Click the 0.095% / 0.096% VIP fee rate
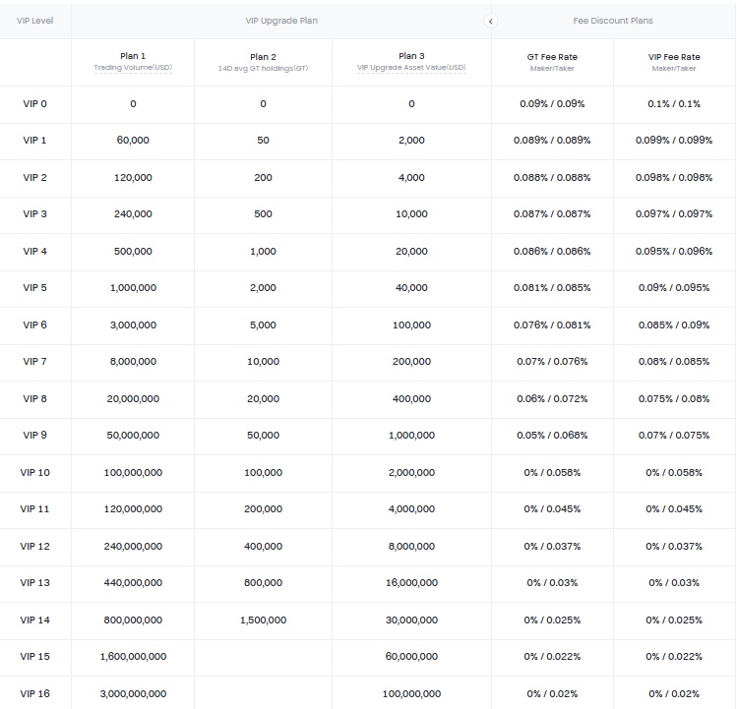Screen dimensions: 737x709 tap(674, 252)
